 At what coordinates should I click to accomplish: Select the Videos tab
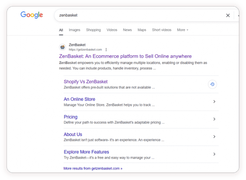tap(112, 30)
